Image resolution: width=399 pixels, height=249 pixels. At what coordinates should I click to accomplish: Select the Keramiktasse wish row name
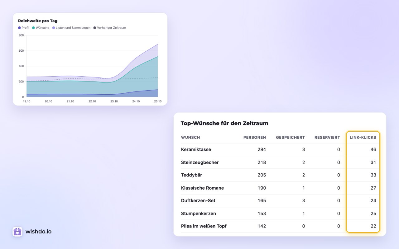pos(196,149)
